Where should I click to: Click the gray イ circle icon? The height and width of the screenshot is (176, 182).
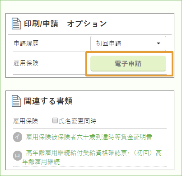(x=18, y=137)
